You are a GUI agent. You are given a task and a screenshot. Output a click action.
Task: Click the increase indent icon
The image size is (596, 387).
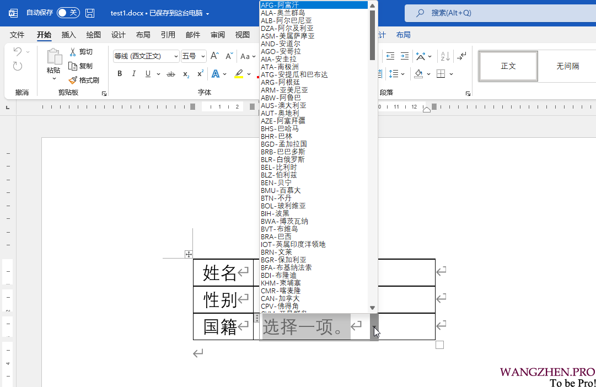point(405,56)
